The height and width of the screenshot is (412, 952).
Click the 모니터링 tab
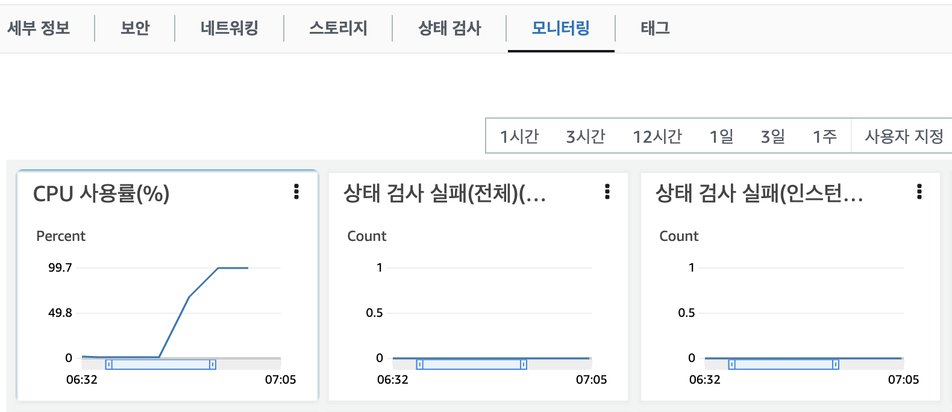[x=560, y=28]
